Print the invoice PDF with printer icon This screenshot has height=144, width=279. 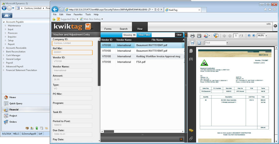click(x=192, y=36)
